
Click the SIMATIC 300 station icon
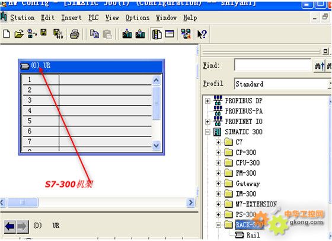[217, 132]
